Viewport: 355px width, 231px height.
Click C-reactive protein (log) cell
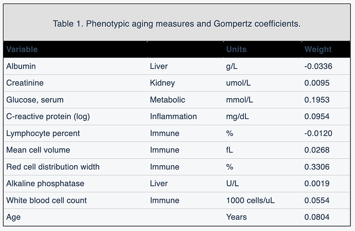click(48, 117)
